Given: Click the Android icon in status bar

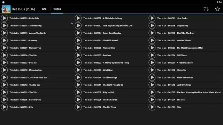Looking at the screenshot, I should 3,2.
